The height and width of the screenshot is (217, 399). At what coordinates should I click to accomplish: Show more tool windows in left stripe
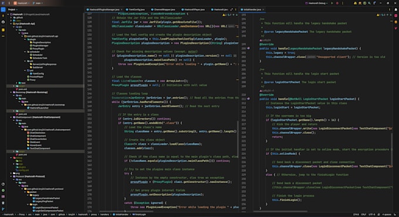3,36
